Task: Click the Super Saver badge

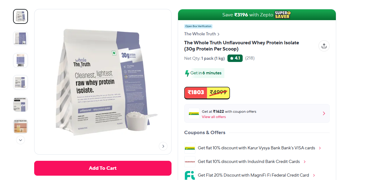Action: click(282, 15)
